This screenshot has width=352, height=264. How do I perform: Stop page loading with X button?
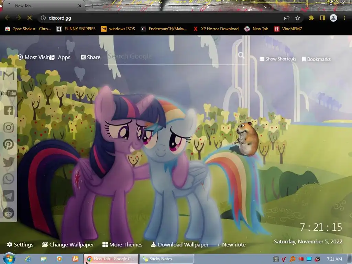(30, 18)
